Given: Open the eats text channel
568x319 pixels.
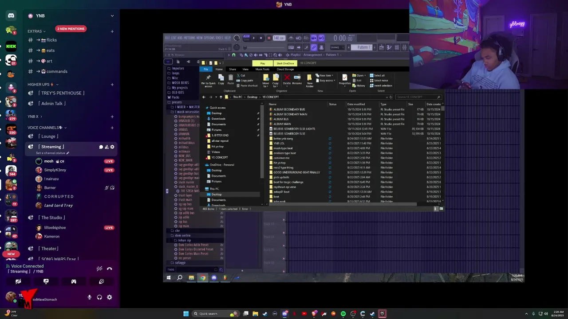Looking at the screenshot, I should point(71,51).
